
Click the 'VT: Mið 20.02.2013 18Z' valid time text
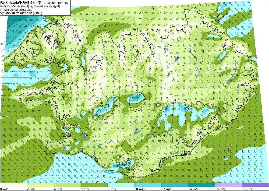(x=17, y=13)
